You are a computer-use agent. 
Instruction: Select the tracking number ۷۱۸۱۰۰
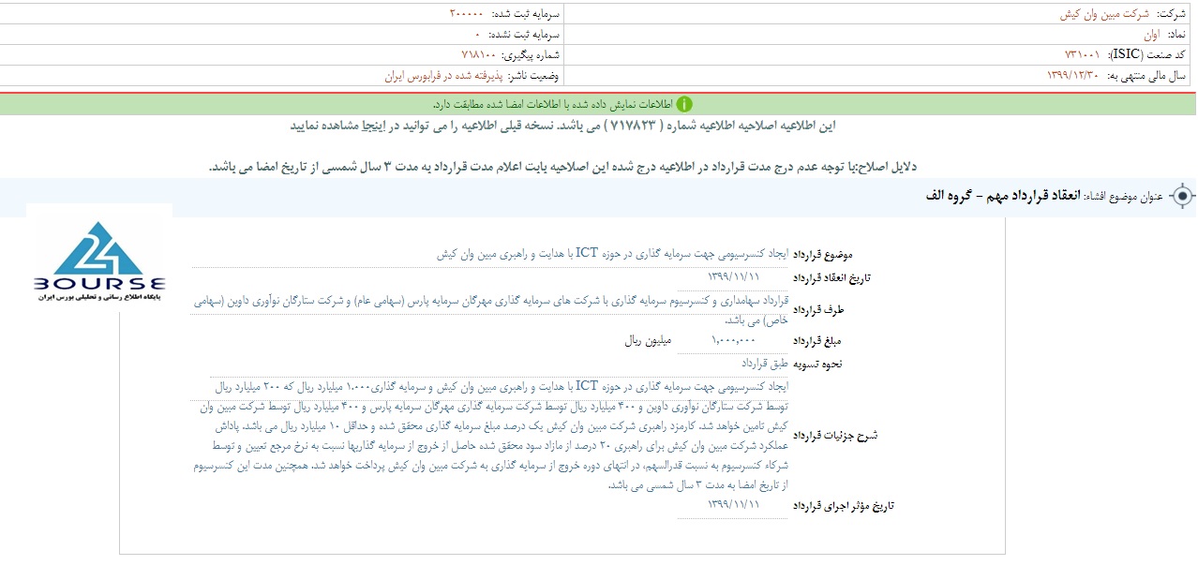click(478, 54)
